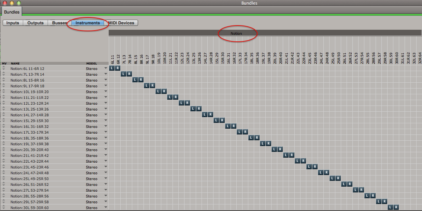Toggle R patch square in Notion:24L 47-24R 48 row
Viewport: 422px width, 211px height.
coord(326,173)
